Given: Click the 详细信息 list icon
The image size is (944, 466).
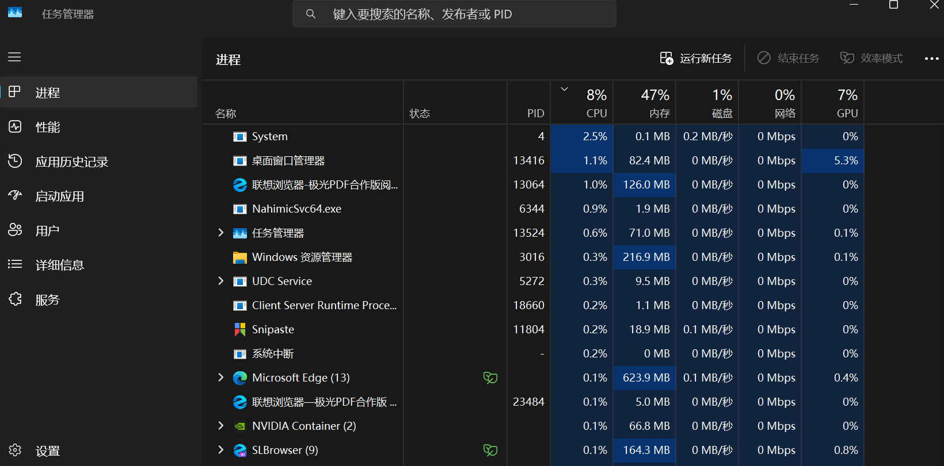Looking at the screenshot, I should (x=15, y=264).
